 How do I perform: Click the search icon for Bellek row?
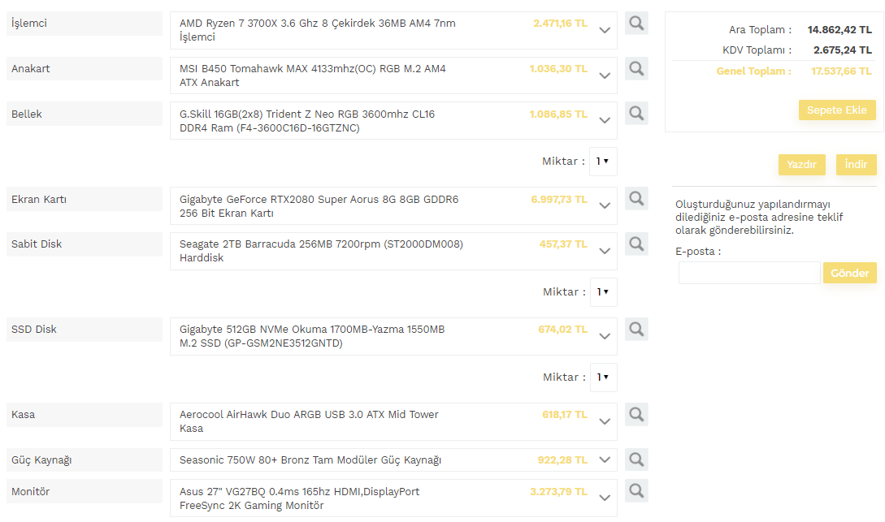(636, 114)
